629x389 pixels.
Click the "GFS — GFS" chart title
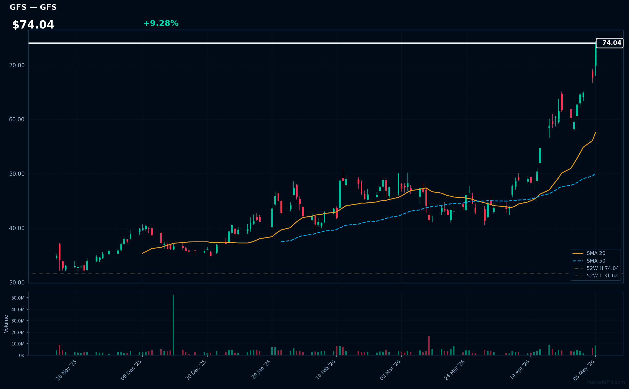pyautogui.click(x=33, y=7)
